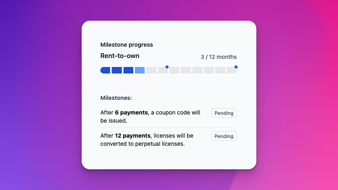Click the "Milestones:" section label
This screenshot has height=190, width=338.
tap(116, 98)
